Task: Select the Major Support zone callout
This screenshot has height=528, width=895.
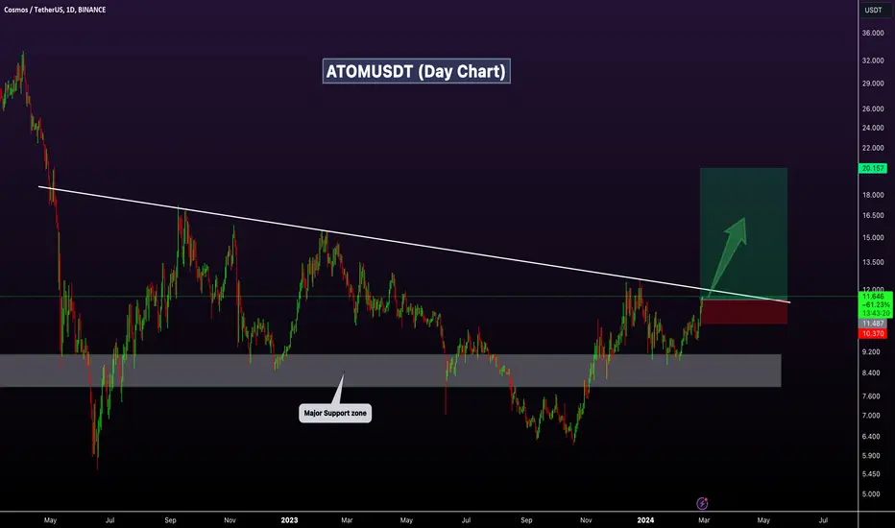Action: 335,413
